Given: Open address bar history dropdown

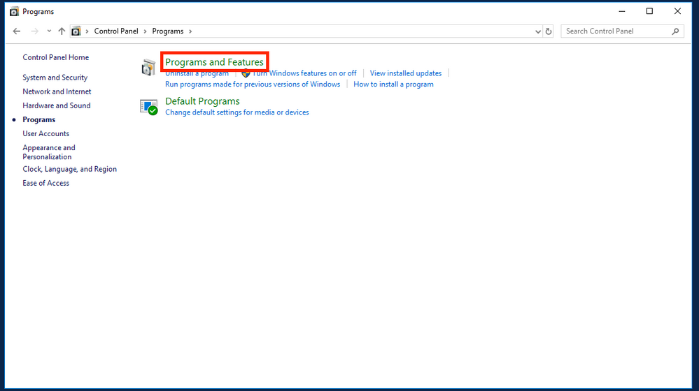Looking at the screenshot, I should (x=537, y=31).
